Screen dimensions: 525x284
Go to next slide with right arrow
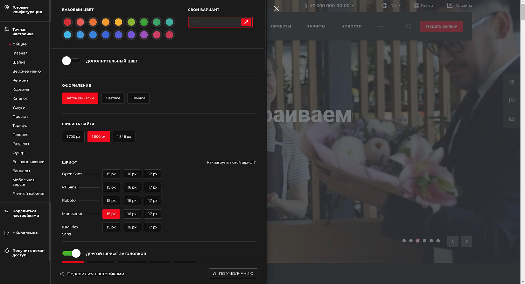466,241
